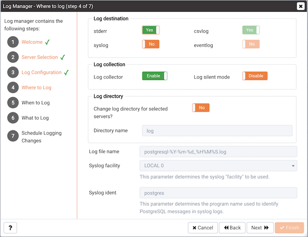Image resolution: width=308 pixels, height=237 pixels.
Task: Toggle the stderr Yes switch
Action: 151,30
